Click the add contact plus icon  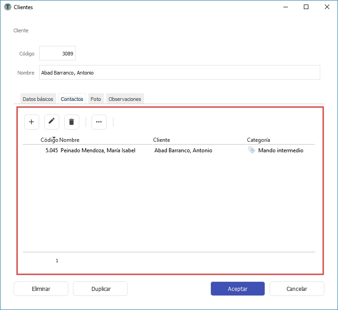tap(31, 122)
